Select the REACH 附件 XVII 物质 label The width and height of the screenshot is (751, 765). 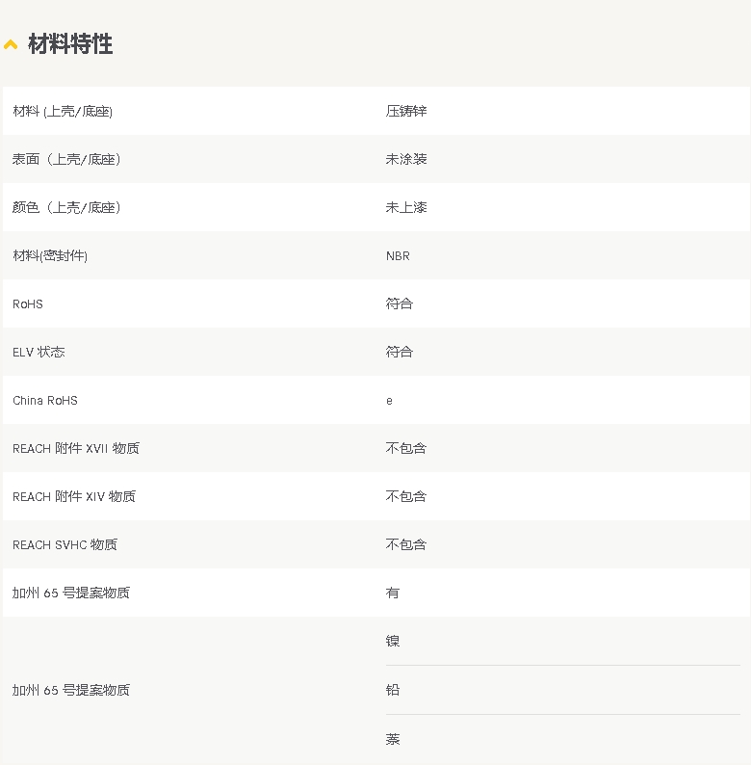coord(76,448)
